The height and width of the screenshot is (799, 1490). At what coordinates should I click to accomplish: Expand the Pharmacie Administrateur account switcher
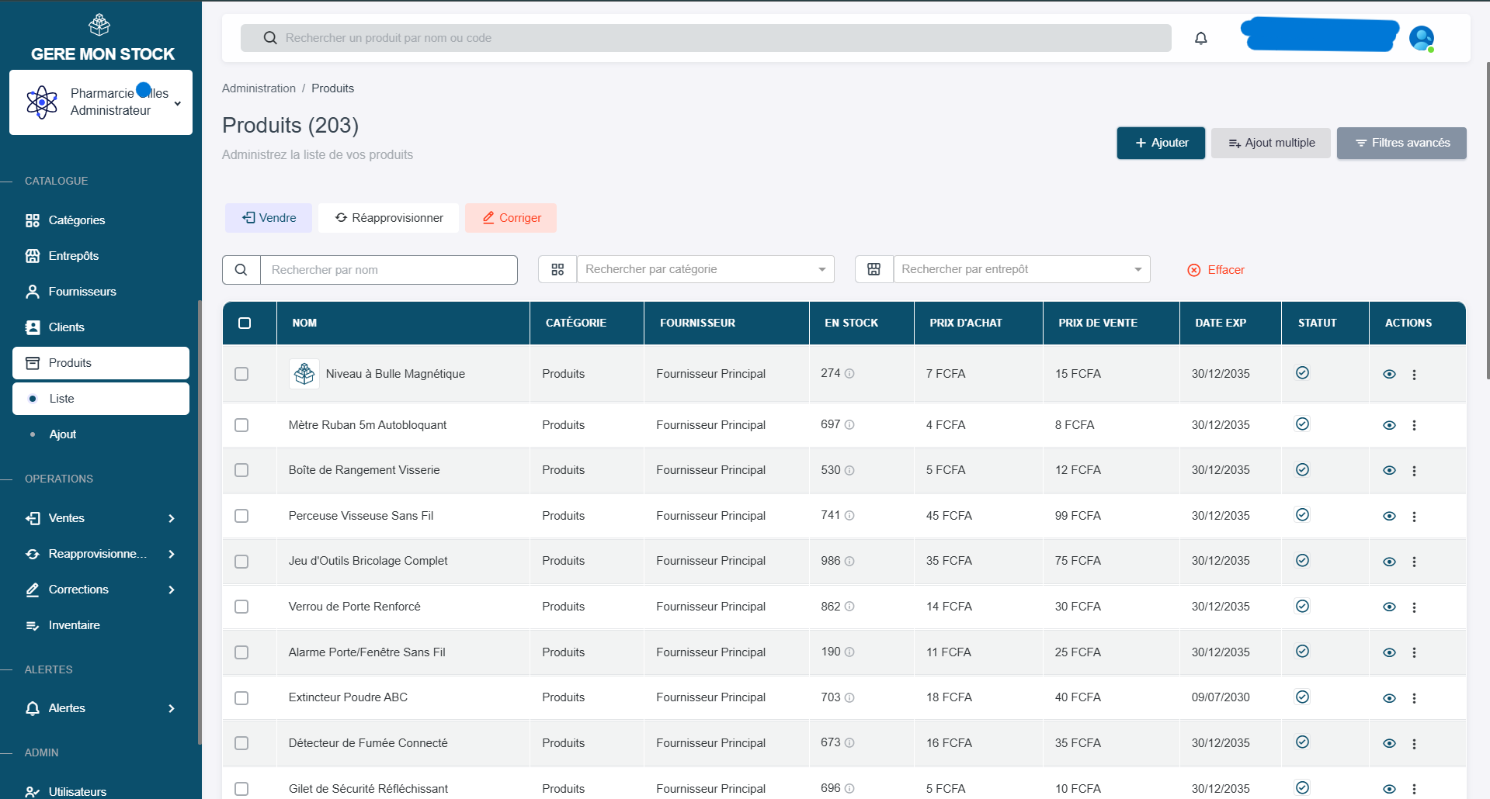click(101, 102)
